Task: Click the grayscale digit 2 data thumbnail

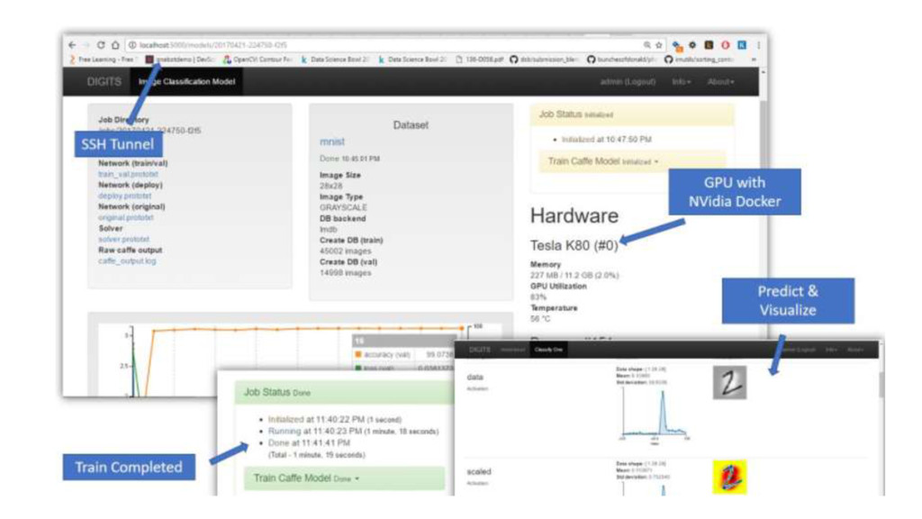Action: click(x=729, y=382)
